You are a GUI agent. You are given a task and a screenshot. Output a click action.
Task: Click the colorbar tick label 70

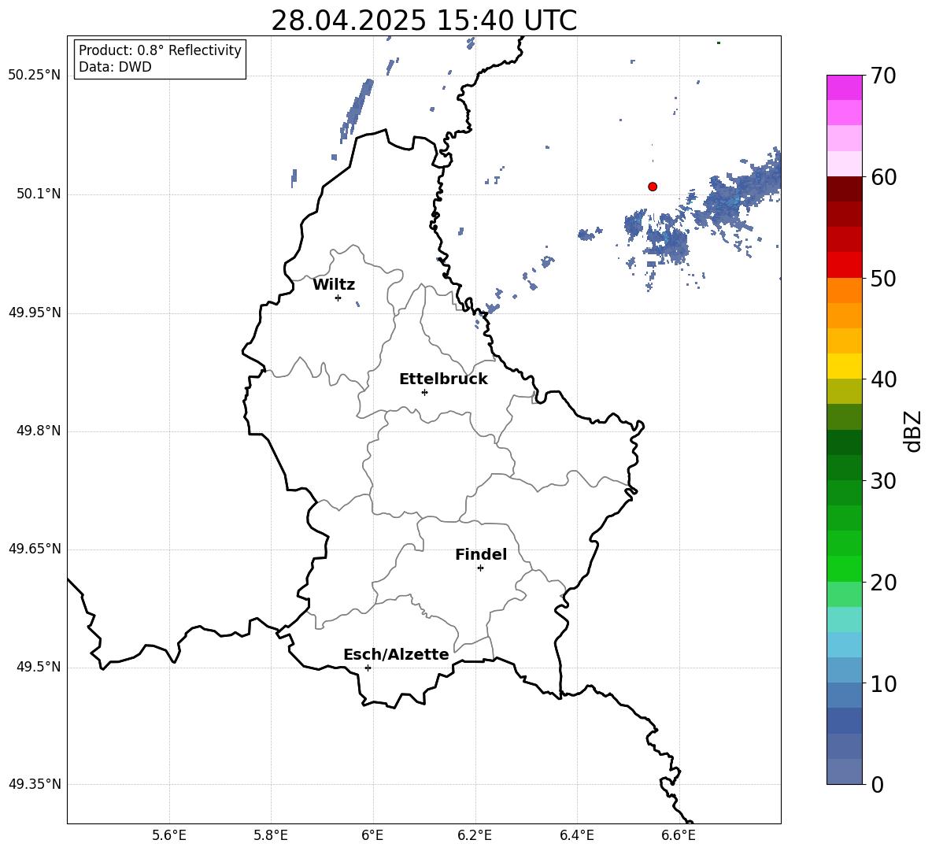pyautogui.click(x=883, y=76)
